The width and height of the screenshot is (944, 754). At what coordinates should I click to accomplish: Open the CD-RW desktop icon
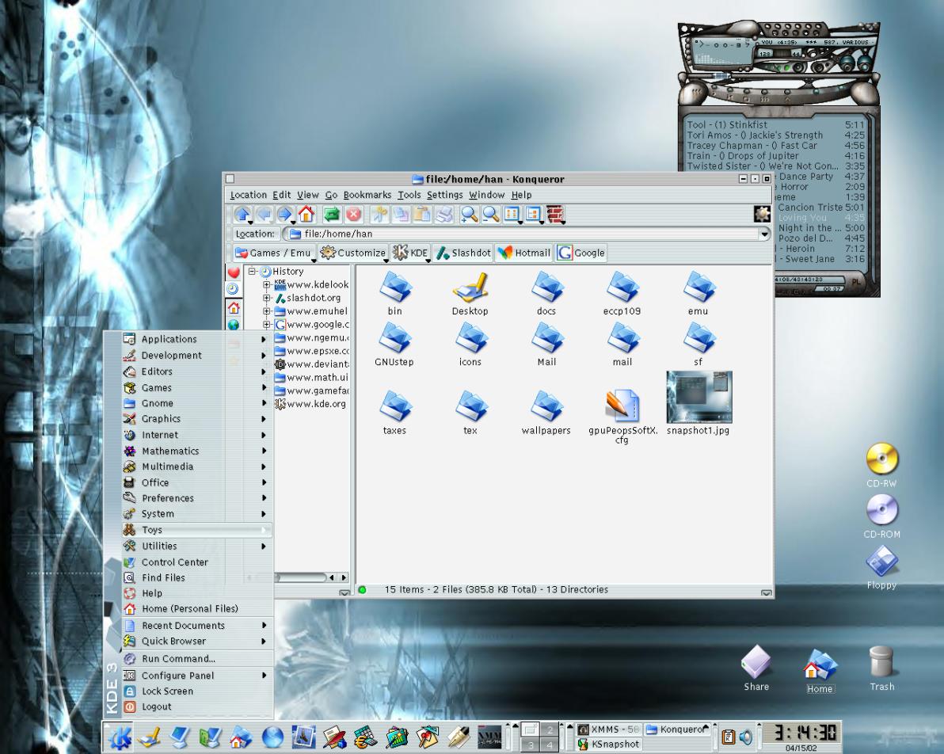coord(882,466)
